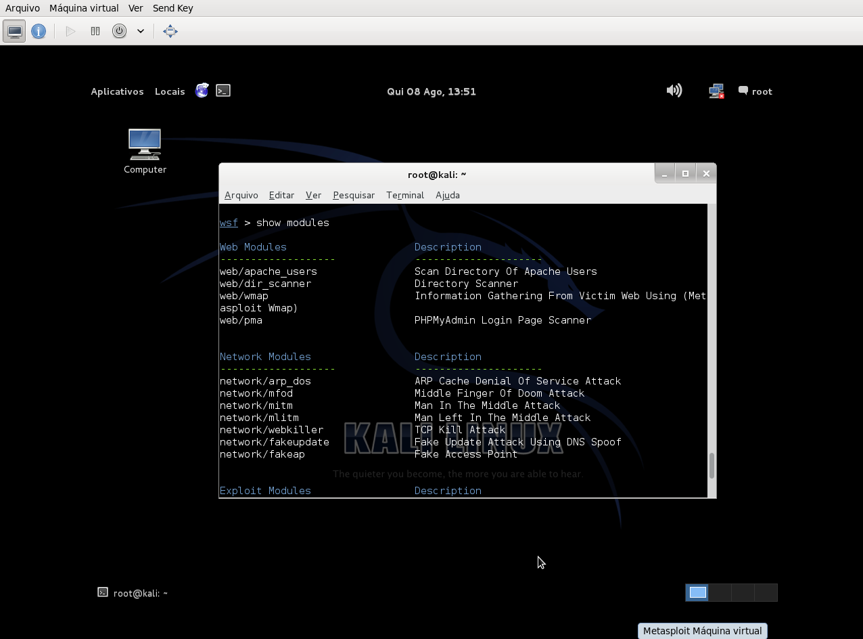Maximize the root@kali terminal window

coord(685,174)
